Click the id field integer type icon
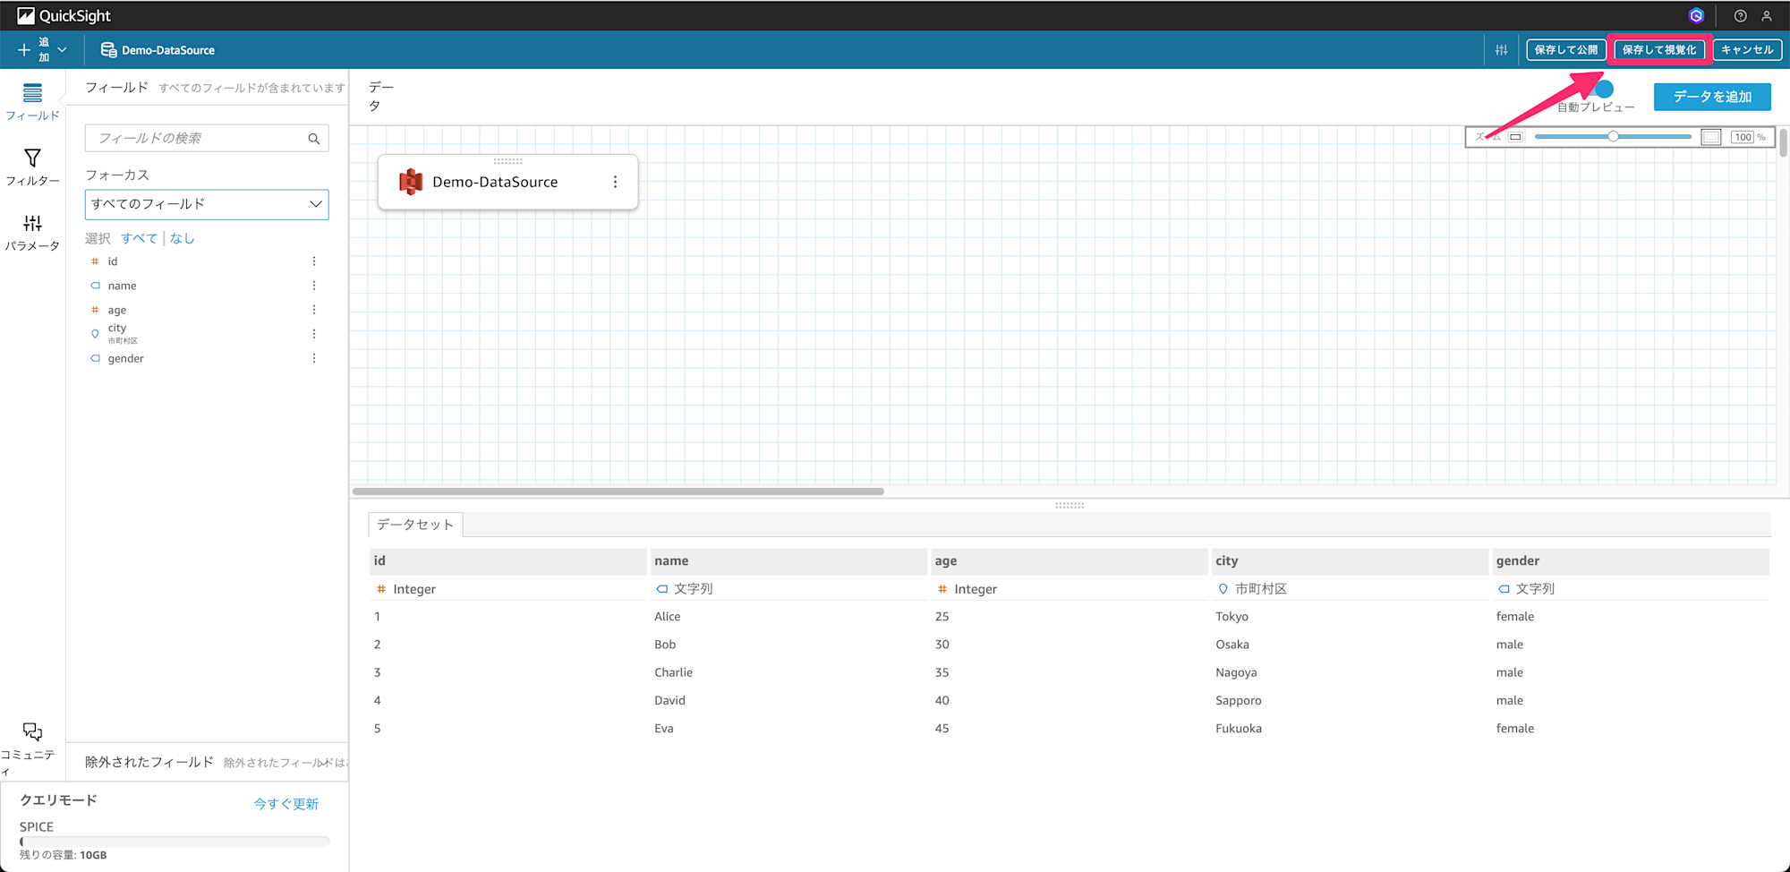This screenshot has width=1790, height=872. click(95, 261)
